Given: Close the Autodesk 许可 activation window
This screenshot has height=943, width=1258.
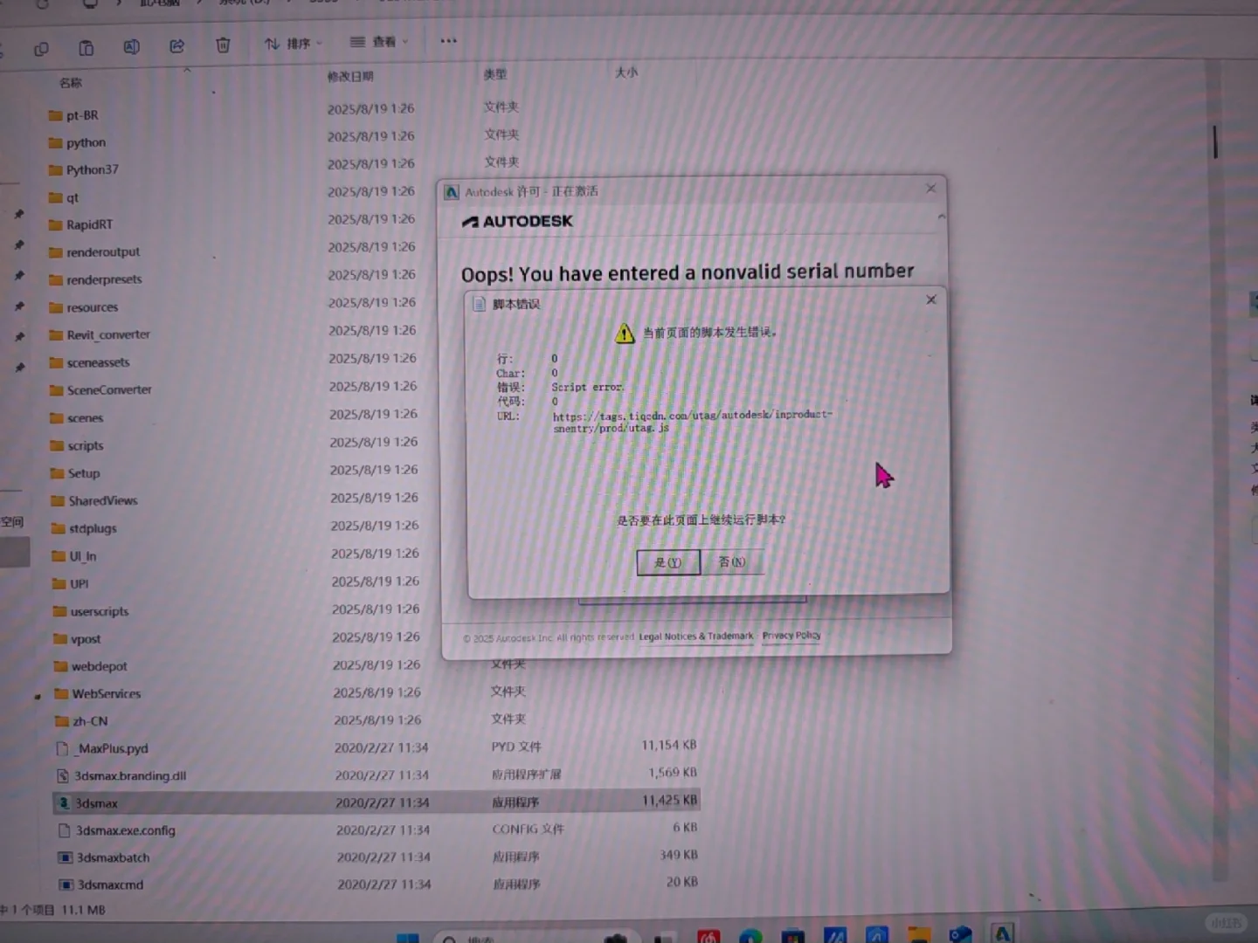Looking at the screenshot, I should pos(930,188).
